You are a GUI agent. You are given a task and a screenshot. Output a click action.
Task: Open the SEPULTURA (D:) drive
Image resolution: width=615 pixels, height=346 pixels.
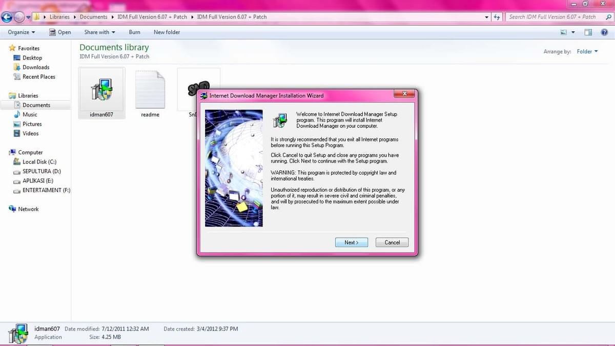(42, 171)
